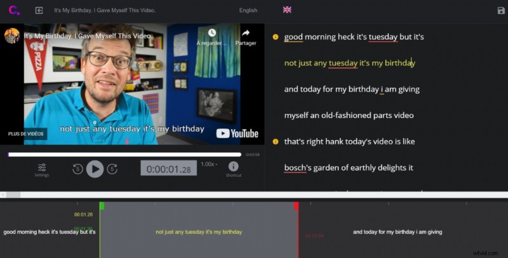
Task: Open the Shortcut info icon
Action: [233, 166]
